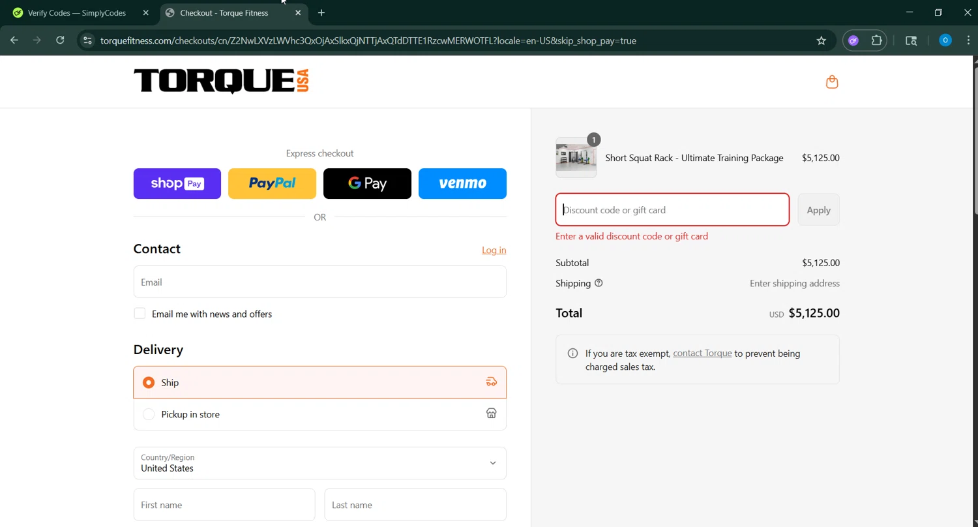
Task: Open the browser extensions puzzle icon
Action: [x=877, y=40]
